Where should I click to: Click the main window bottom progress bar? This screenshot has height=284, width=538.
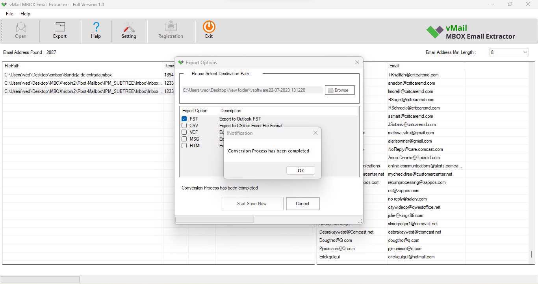(40, 279)
